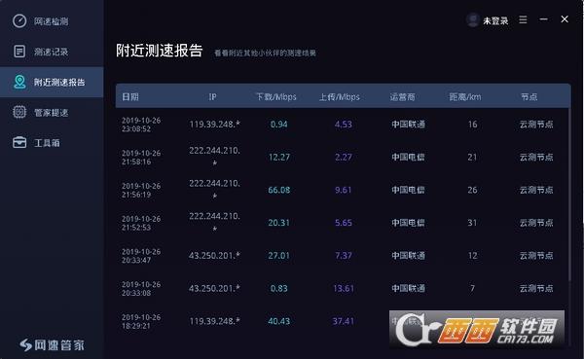This screenshot has height=359, width=584.
Task: Open the 网速检测 speed gauge icon
Action: tap(19, 20)
